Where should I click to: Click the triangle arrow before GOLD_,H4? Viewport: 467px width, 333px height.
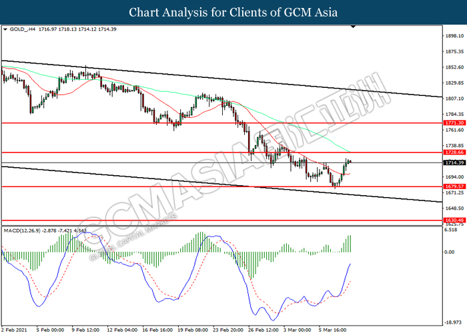point(5,30)
